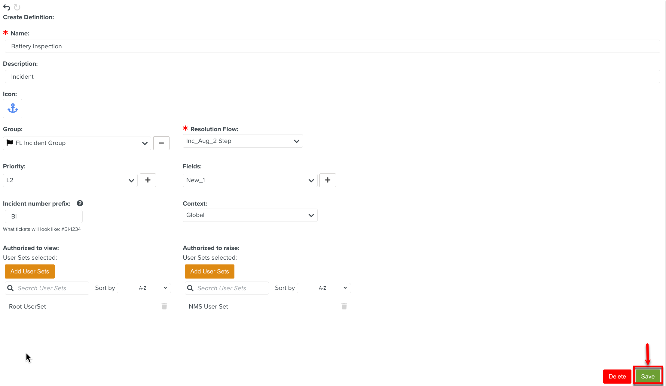
Task: Click the Name field with Battery Inspection
Action: coord(332,46)
